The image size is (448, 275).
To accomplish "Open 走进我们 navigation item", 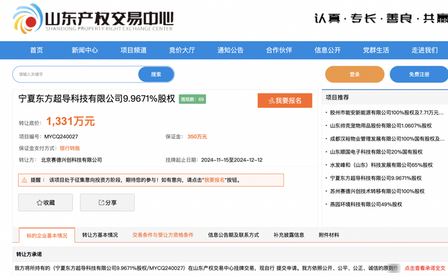I will (425, 50).
